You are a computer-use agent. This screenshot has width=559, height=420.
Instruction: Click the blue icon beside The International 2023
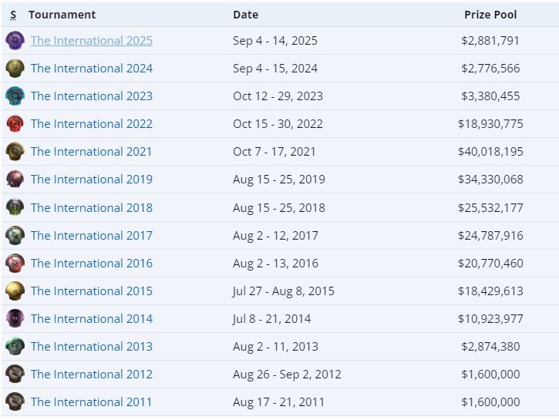(15, 96)
